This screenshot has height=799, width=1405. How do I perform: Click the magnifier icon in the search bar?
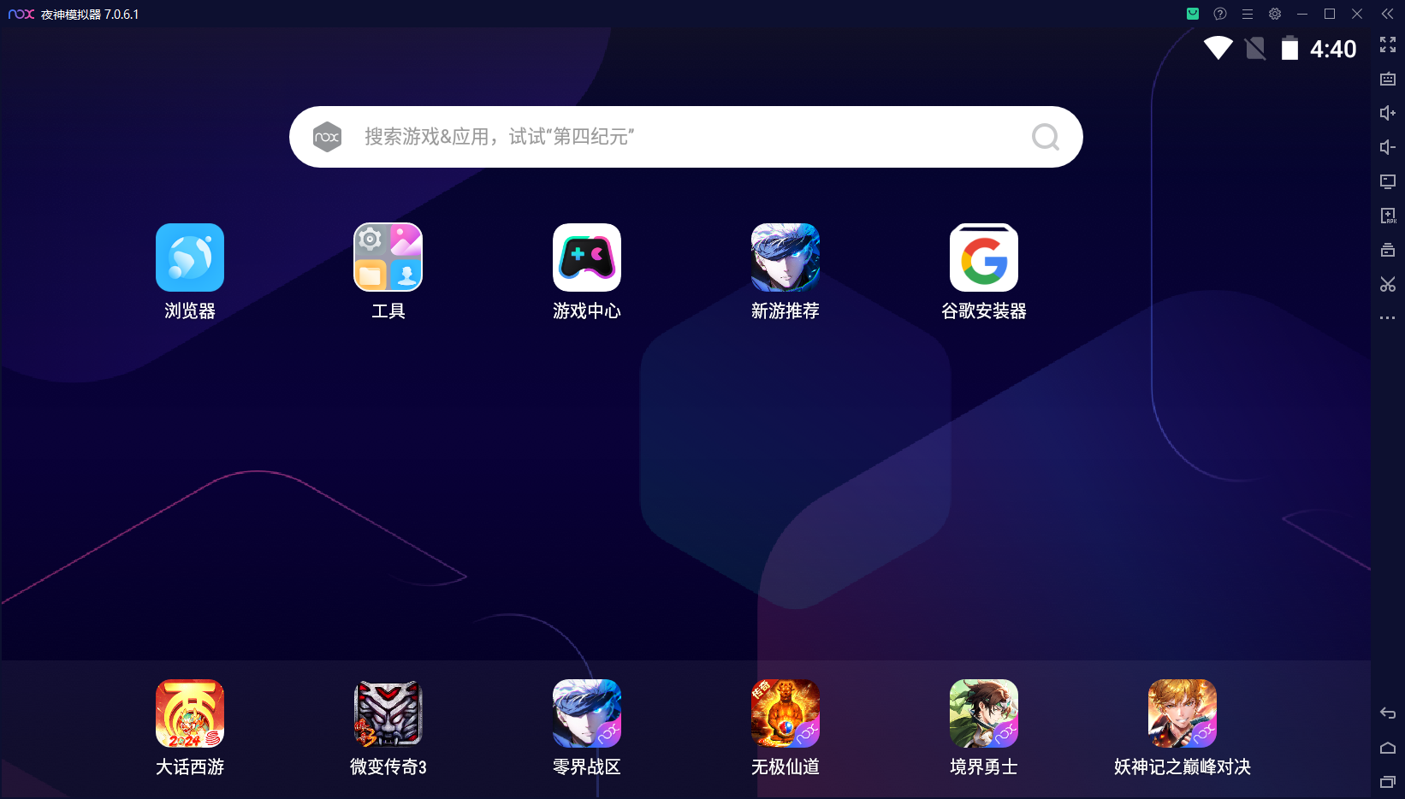tap(1046, 137)
